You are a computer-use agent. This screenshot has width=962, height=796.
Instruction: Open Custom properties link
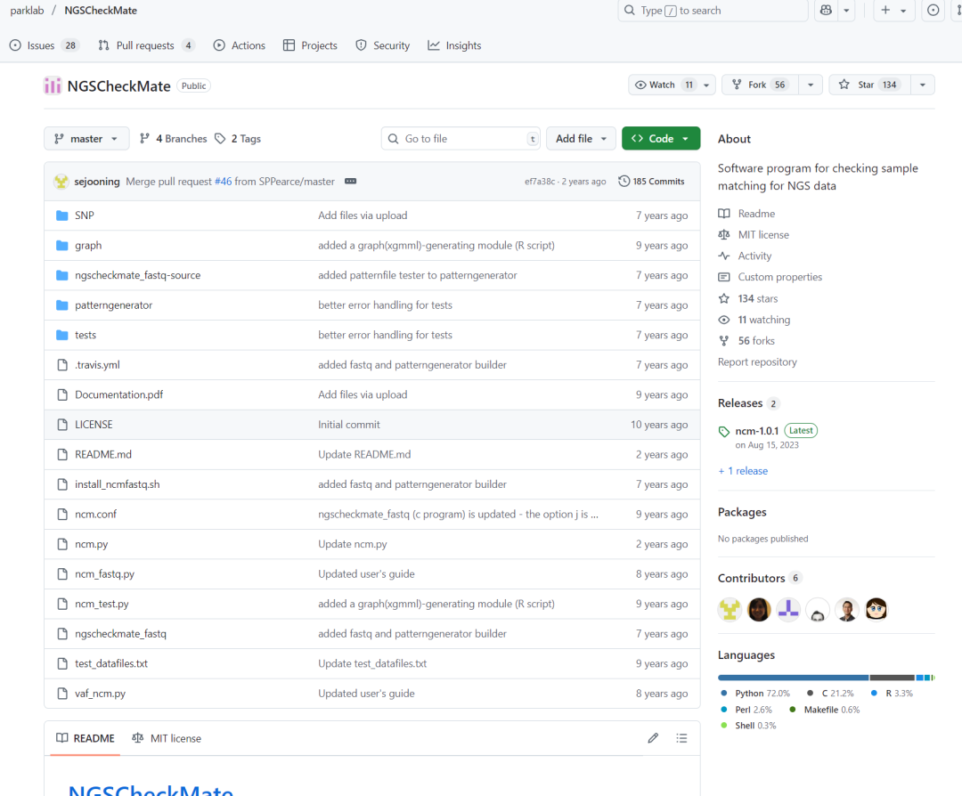click(770, 277)
